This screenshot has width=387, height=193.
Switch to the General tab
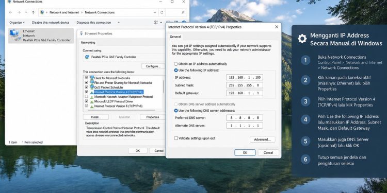(175, 37)
